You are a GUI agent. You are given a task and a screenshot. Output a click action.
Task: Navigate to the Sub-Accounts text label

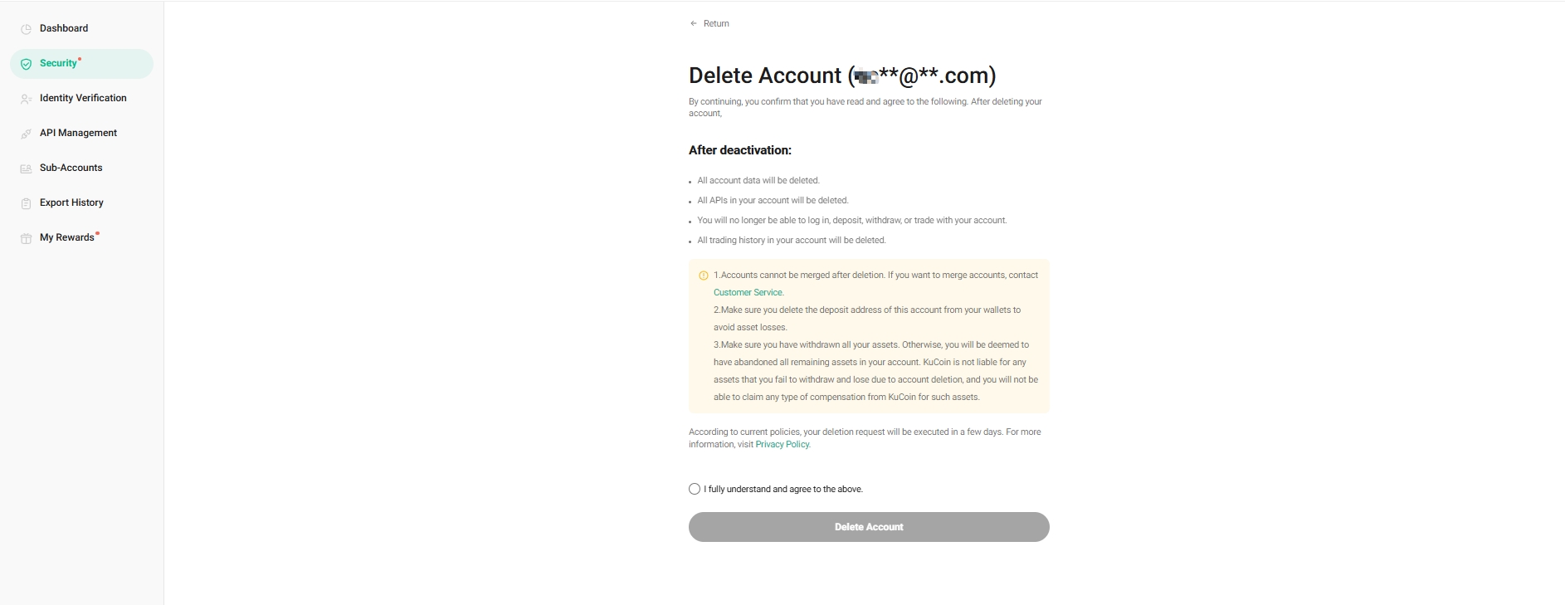point(71,168)
